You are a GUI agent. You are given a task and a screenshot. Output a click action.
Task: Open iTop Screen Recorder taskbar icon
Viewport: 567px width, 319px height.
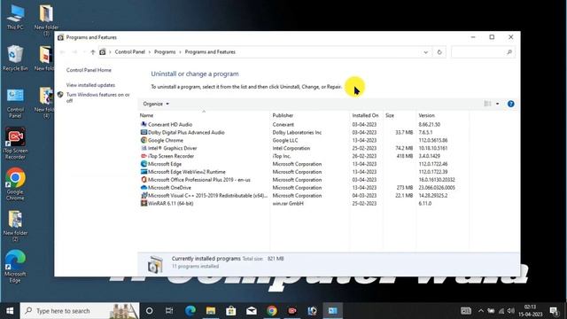pos(292,311)
